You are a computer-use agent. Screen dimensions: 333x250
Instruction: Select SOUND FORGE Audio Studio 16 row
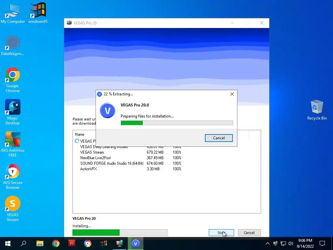(131, 163)
